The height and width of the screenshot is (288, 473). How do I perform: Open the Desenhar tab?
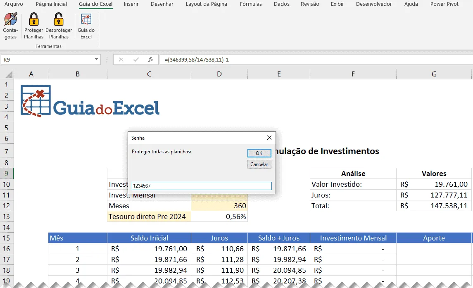(x=162, y=4)
